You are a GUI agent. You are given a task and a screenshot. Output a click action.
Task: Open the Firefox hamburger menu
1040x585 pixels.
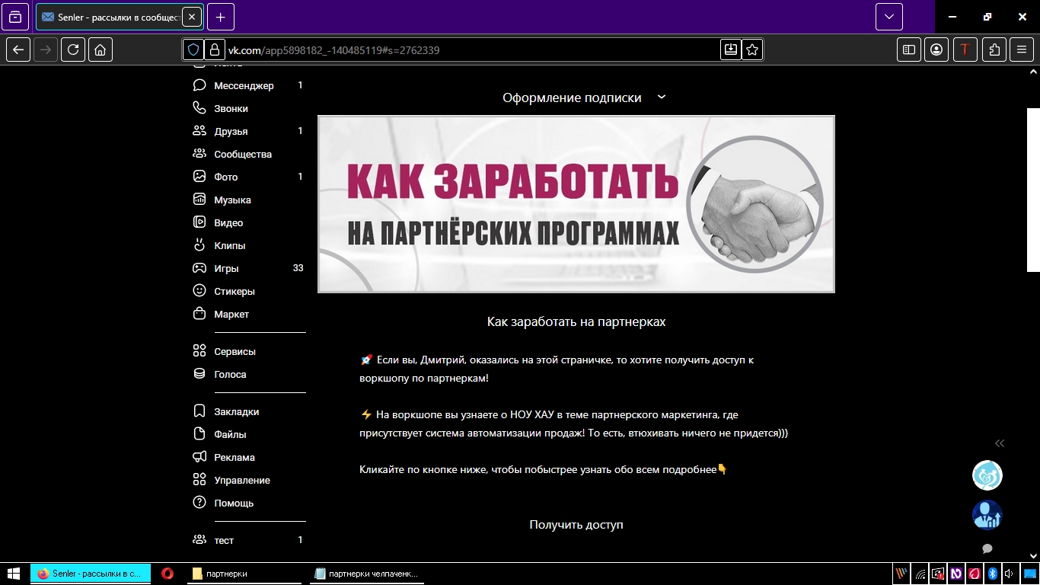1021,50
